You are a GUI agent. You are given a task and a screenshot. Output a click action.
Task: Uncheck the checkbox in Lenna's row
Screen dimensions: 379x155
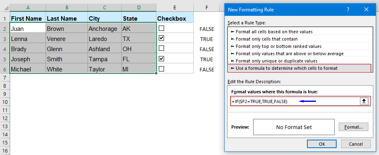coord(161,38)
